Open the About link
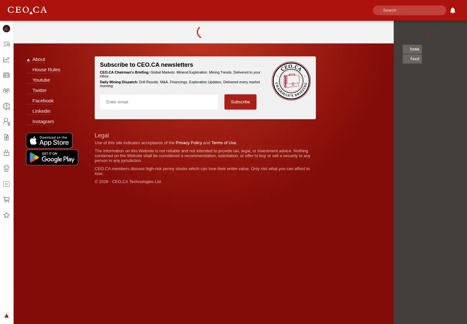The width and height of the screenshot is (467, 324). 39,59
